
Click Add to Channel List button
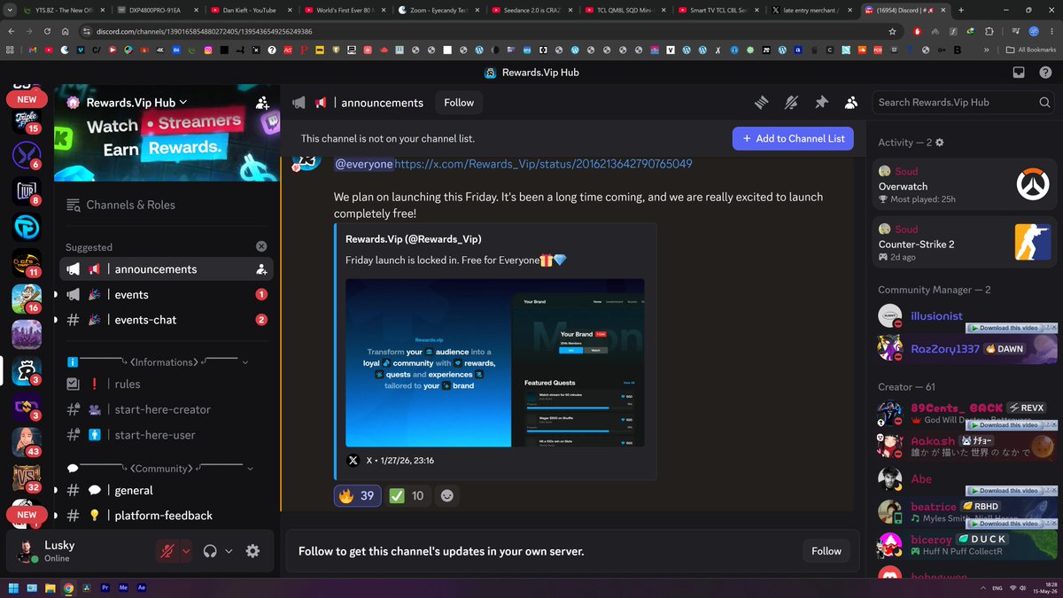793,138
